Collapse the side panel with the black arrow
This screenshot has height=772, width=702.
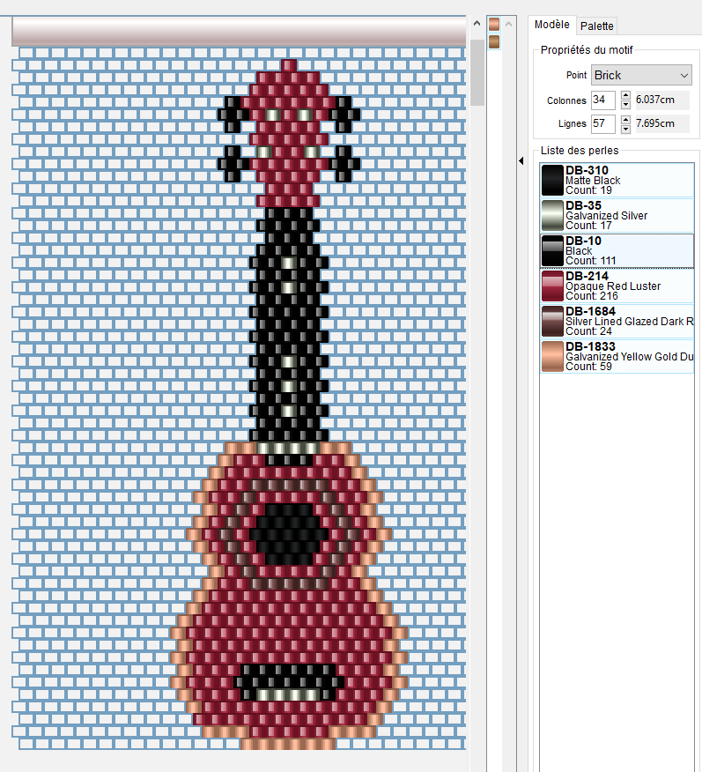pos(521,160)
